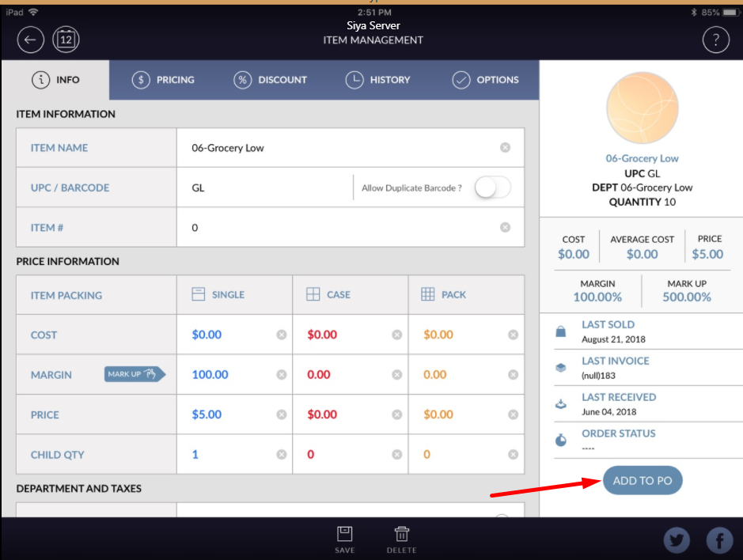Clear the single Child Qty value
The image size is (743, 560).
[x=281, y=455]
